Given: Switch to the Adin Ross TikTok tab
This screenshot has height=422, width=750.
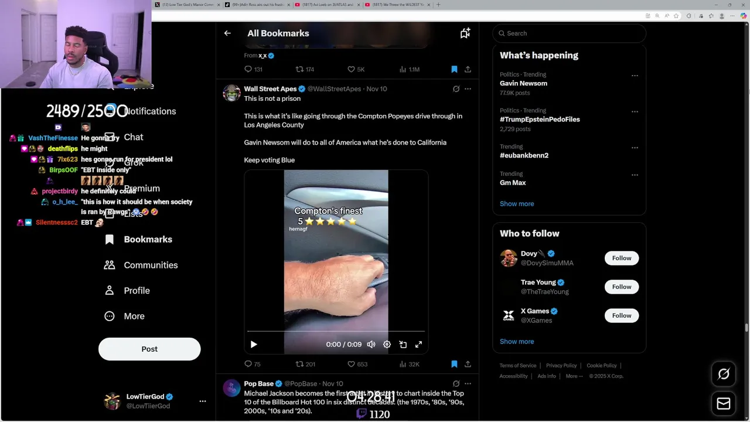Looking at the screenshot, I should click(x=257, y=5).
